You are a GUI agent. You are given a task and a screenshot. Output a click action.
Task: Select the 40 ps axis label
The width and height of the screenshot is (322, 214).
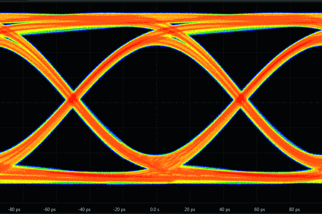click(x=225, y=210)
